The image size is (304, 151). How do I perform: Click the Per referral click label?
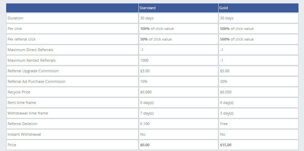tap(22, 39)
